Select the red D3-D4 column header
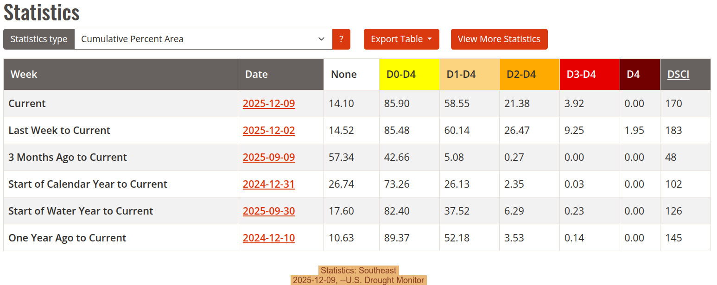Screen dimensions: 717x285 pyautogui.click(x=581, y=74)
